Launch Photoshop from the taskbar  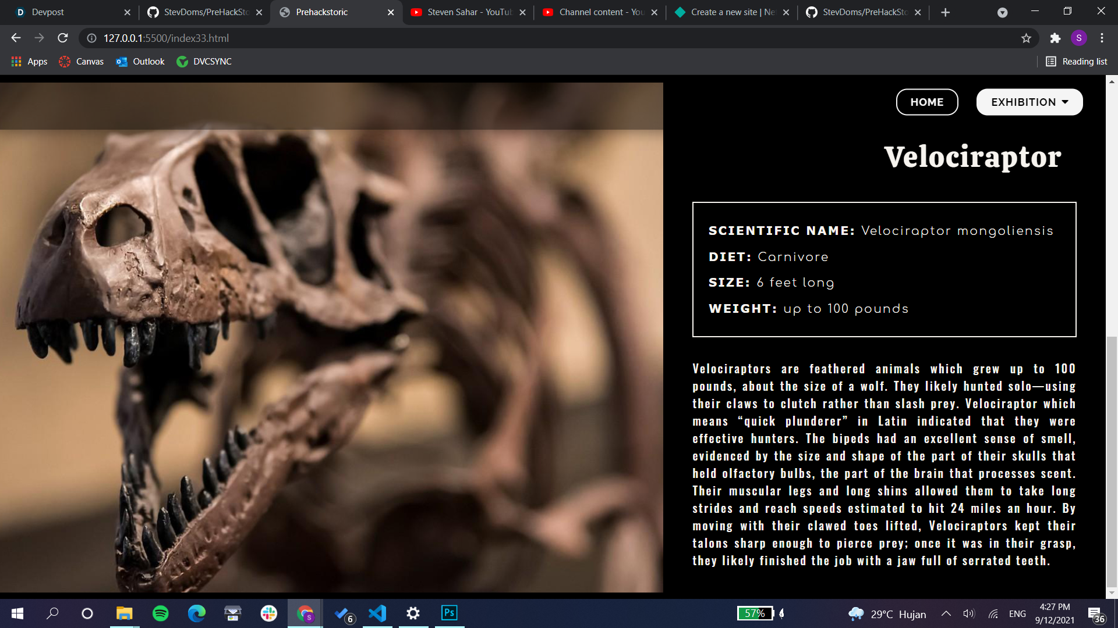point(449,613)
